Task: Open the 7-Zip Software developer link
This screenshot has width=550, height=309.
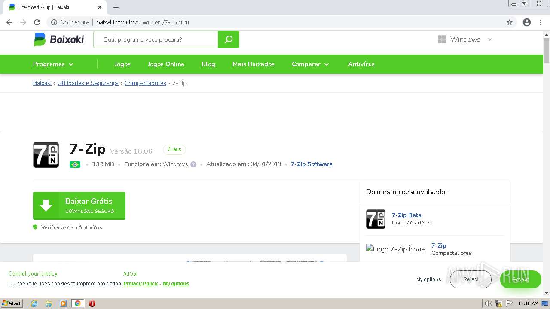Action: point(312,164)
